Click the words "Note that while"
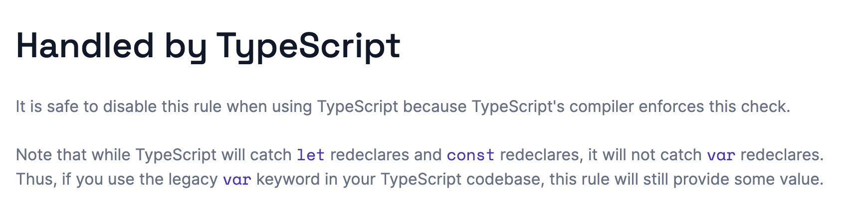The width and height of the screenshot is (855, 217). point(73,155)
